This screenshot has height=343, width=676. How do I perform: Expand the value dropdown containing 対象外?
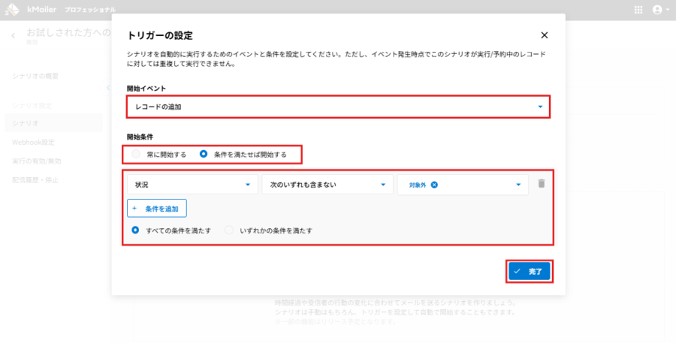click(517, 185)
